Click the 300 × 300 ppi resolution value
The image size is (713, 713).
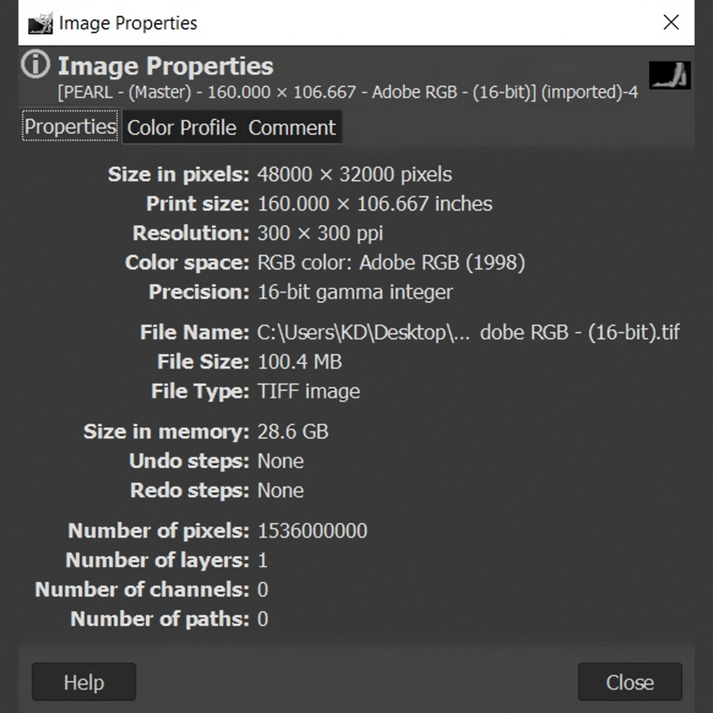pyautogui.click(x=320, y=233)
